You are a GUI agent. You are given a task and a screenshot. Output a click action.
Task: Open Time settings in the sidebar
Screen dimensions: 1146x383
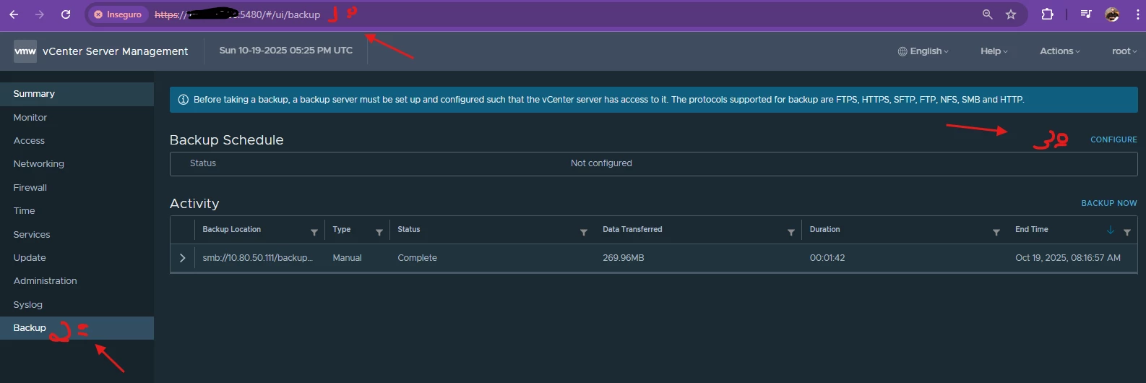coord(77,211)
